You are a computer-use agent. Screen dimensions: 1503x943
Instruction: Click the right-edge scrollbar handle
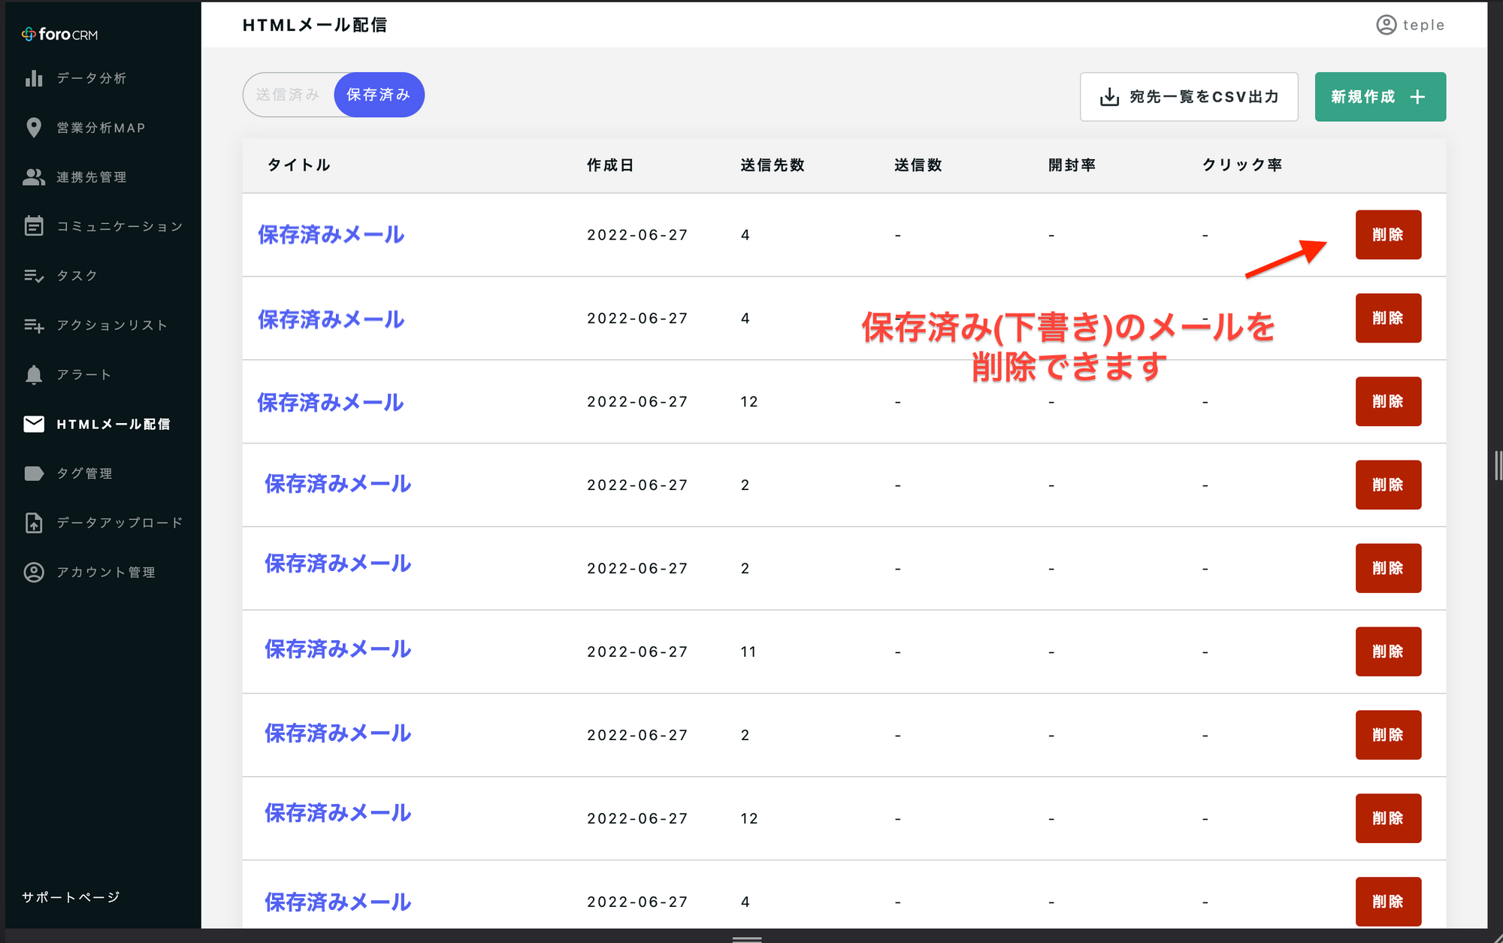1498,466
